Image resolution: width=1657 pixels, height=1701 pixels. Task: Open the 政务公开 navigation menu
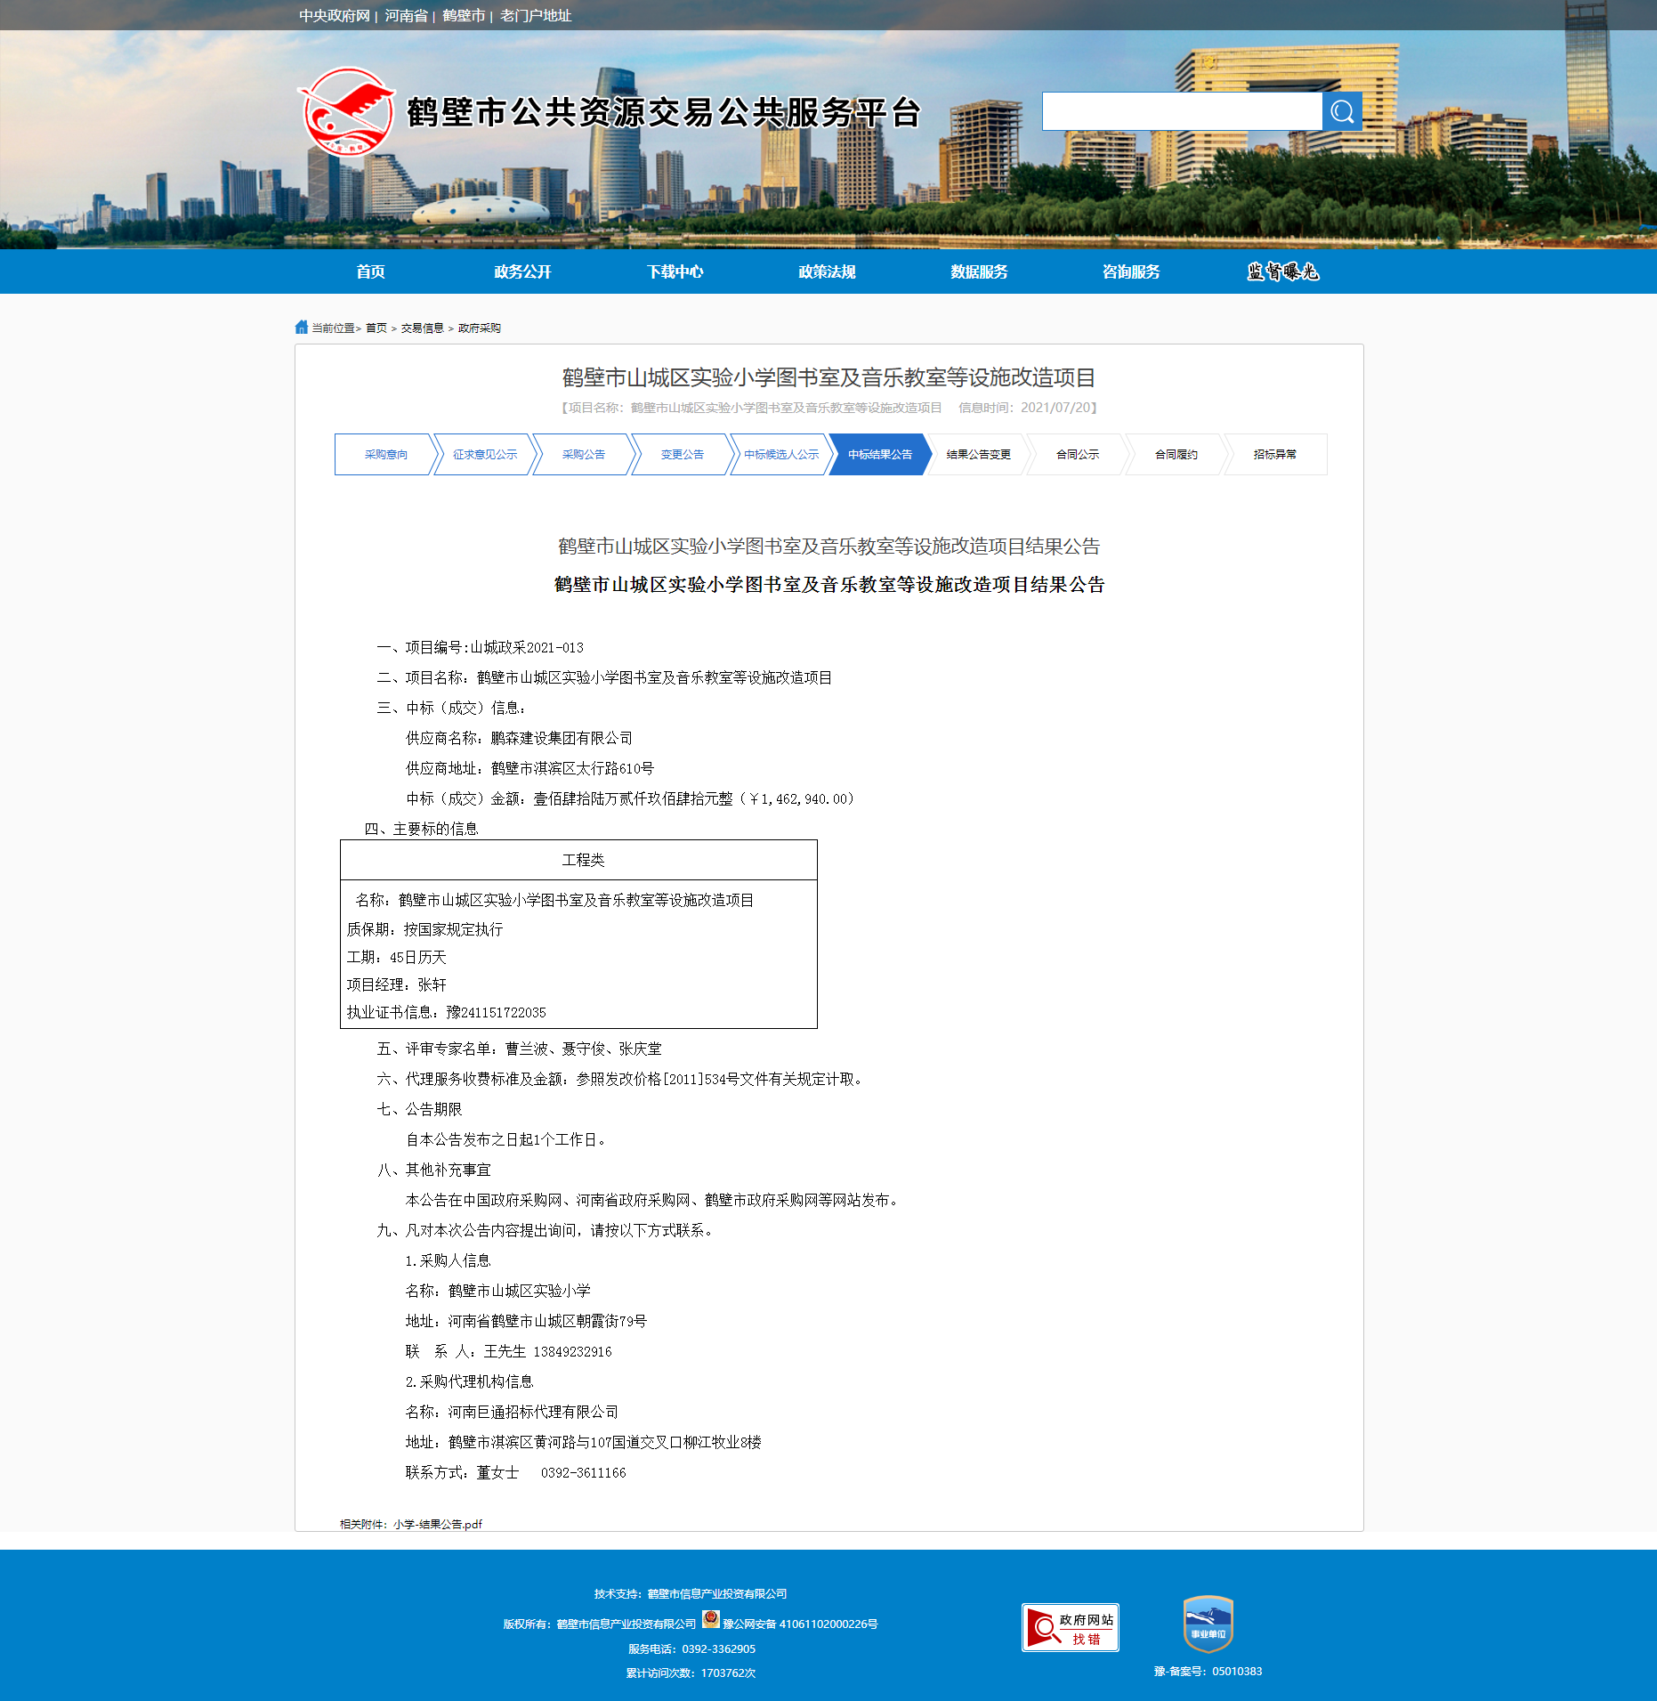coord(522,271)
